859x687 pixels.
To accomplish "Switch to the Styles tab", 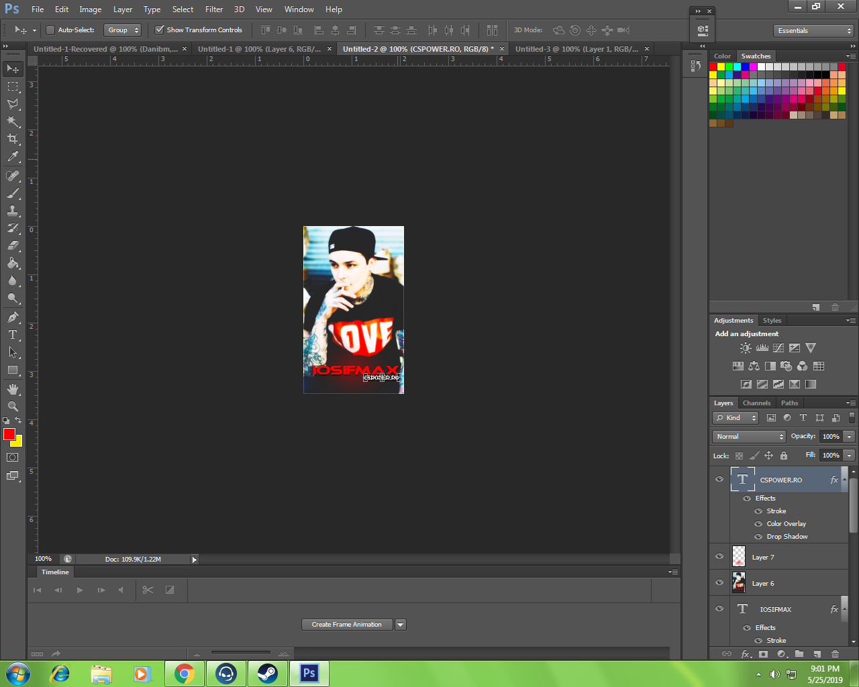I will 772,321.
